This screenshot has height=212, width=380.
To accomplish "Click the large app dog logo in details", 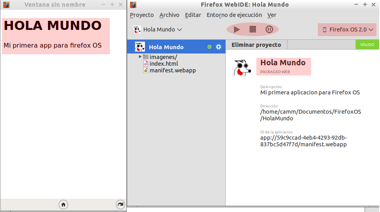I will click(242, 68).
